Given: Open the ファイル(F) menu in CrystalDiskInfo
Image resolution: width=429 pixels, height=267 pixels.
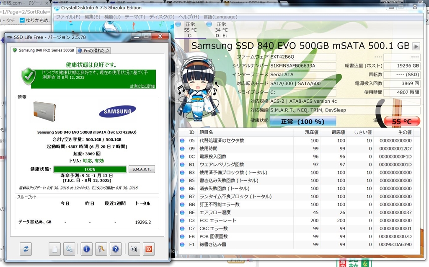Looking at the screenshot, I should tap(68, 17).
